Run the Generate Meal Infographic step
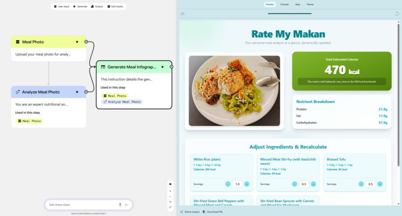This screenshot has width=402, height=216. click(164, 67)
